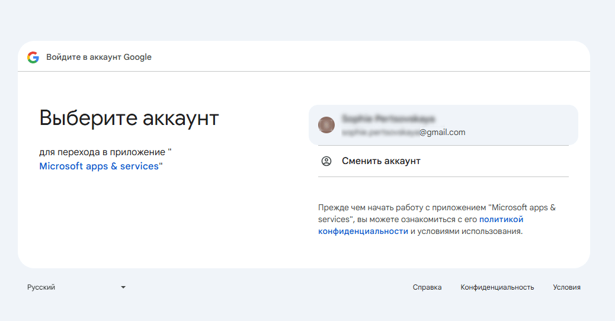Open the 'политикой конфиденциальности' link
Viewport: 615px width, 321px height.
pyautogui.click(x=421, y=226)
